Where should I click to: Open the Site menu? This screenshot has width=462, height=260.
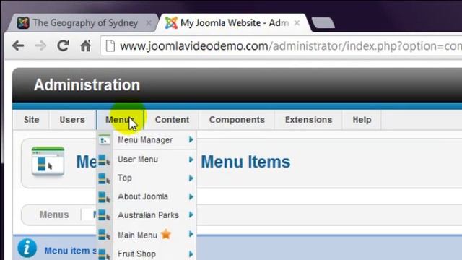pos(31,120)
